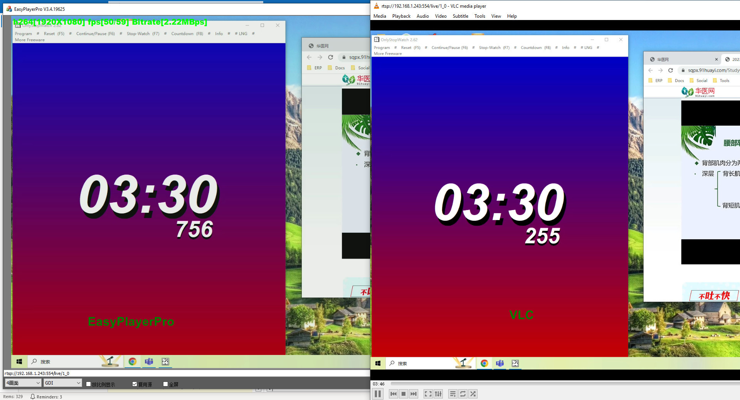Click VLC previous media button

coord(393,394)
